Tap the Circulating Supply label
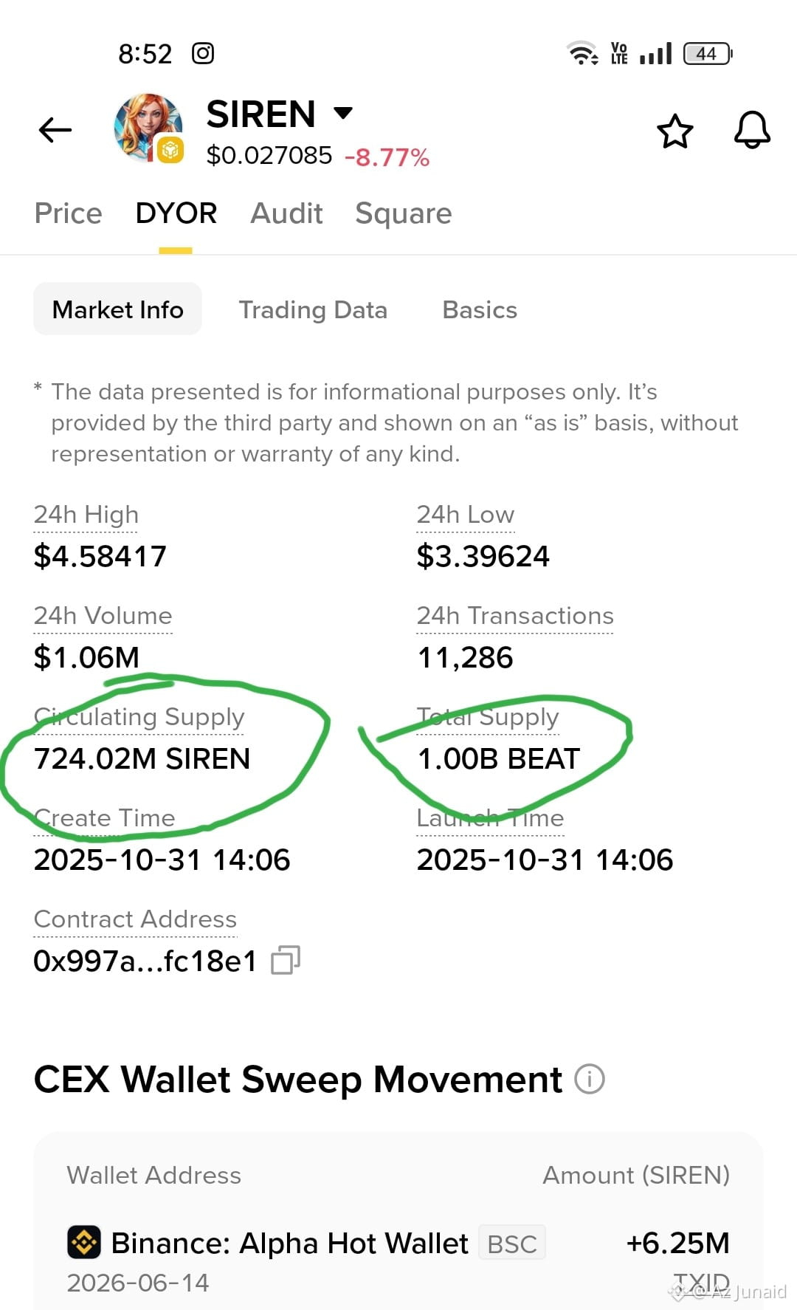Viewport: 797px width, 1310px height. [x=139, y=717]
